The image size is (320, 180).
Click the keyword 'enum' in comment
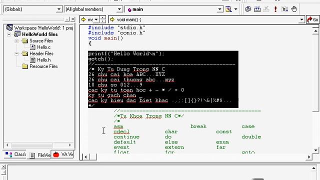click(x=222, y=142)
